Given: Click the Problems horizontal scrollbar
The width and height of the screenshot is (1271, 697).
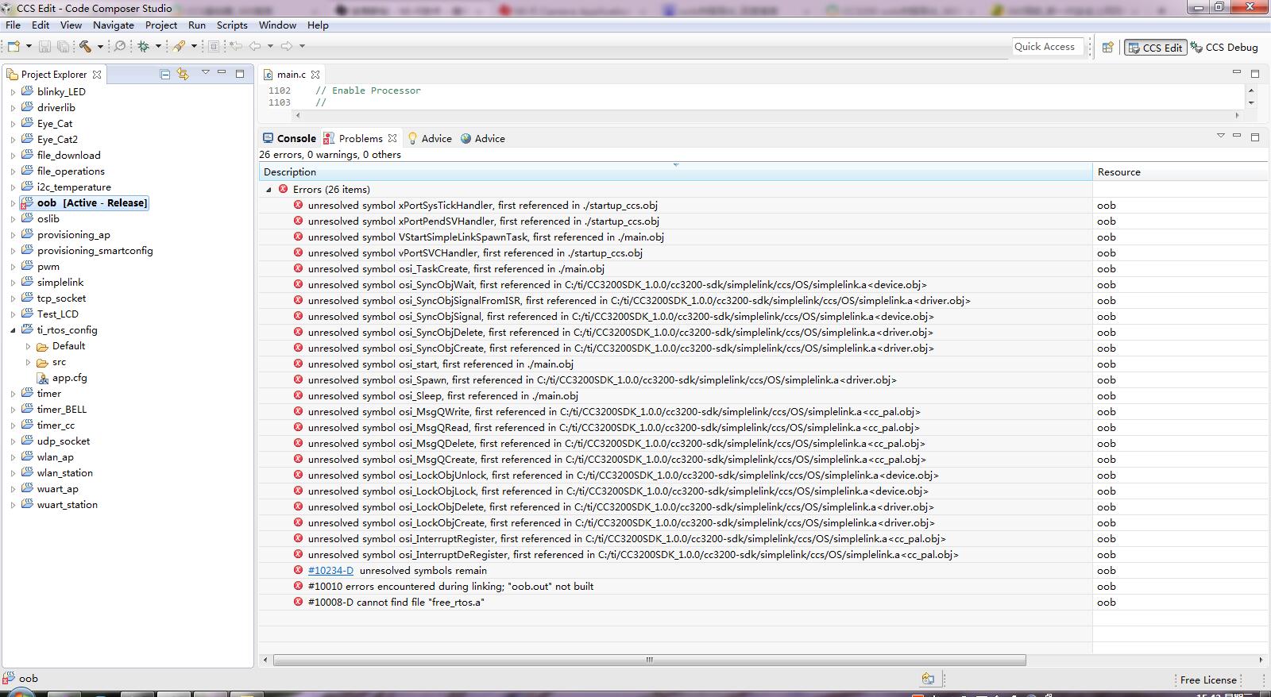Looking at the screenshot, I should tap(650, 660).
